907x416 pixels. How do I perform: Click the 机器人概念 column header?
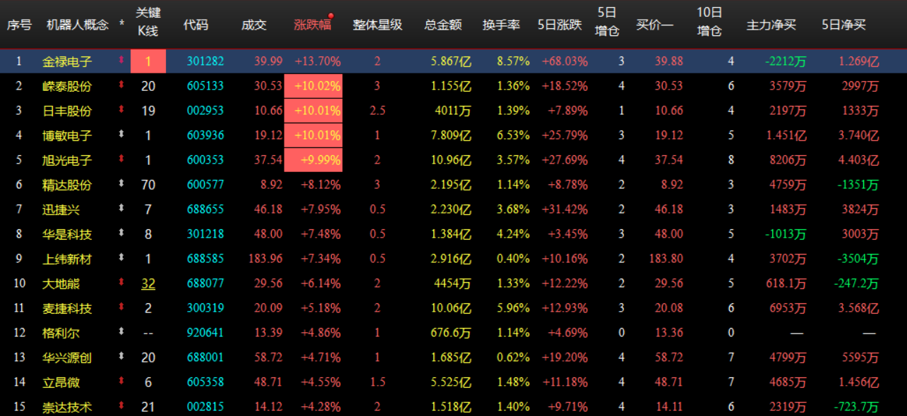(x=78, y=25)
